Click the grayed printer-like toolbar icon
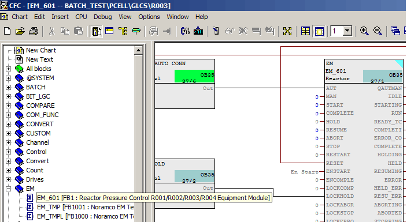This screenshot has height=222, width=407. pyautogui.click(x=154, y=31)
